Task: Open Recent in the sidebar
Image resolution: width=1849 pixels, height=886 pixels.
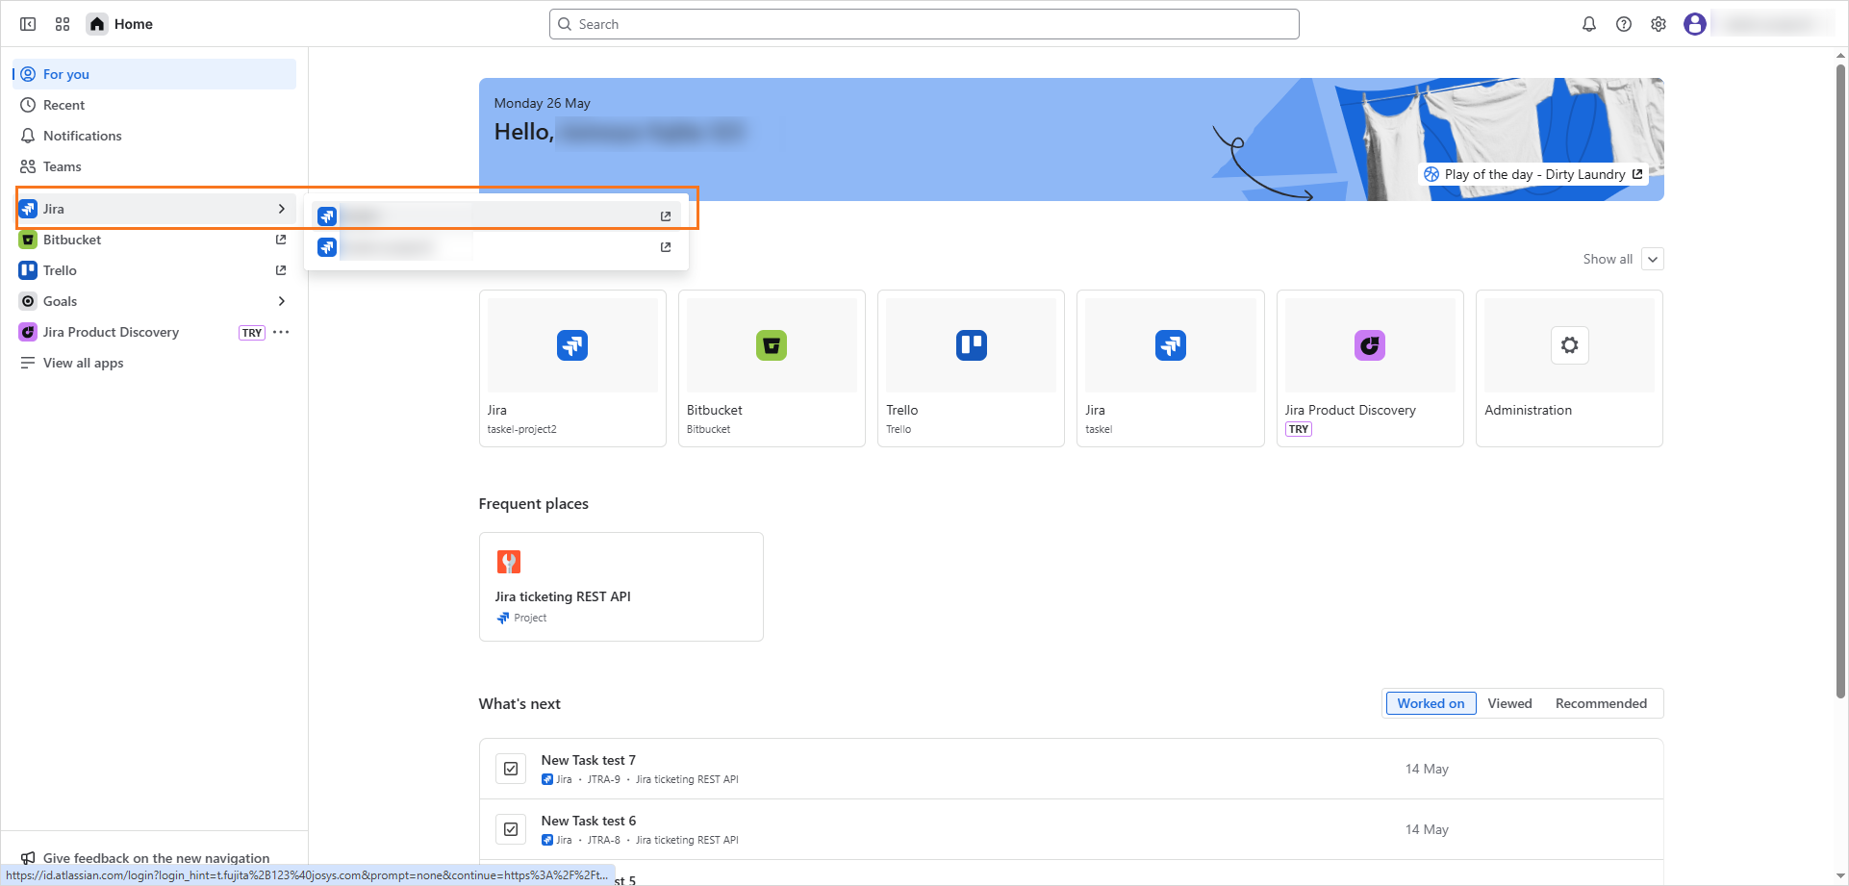Action: click(x=155, y=105)
